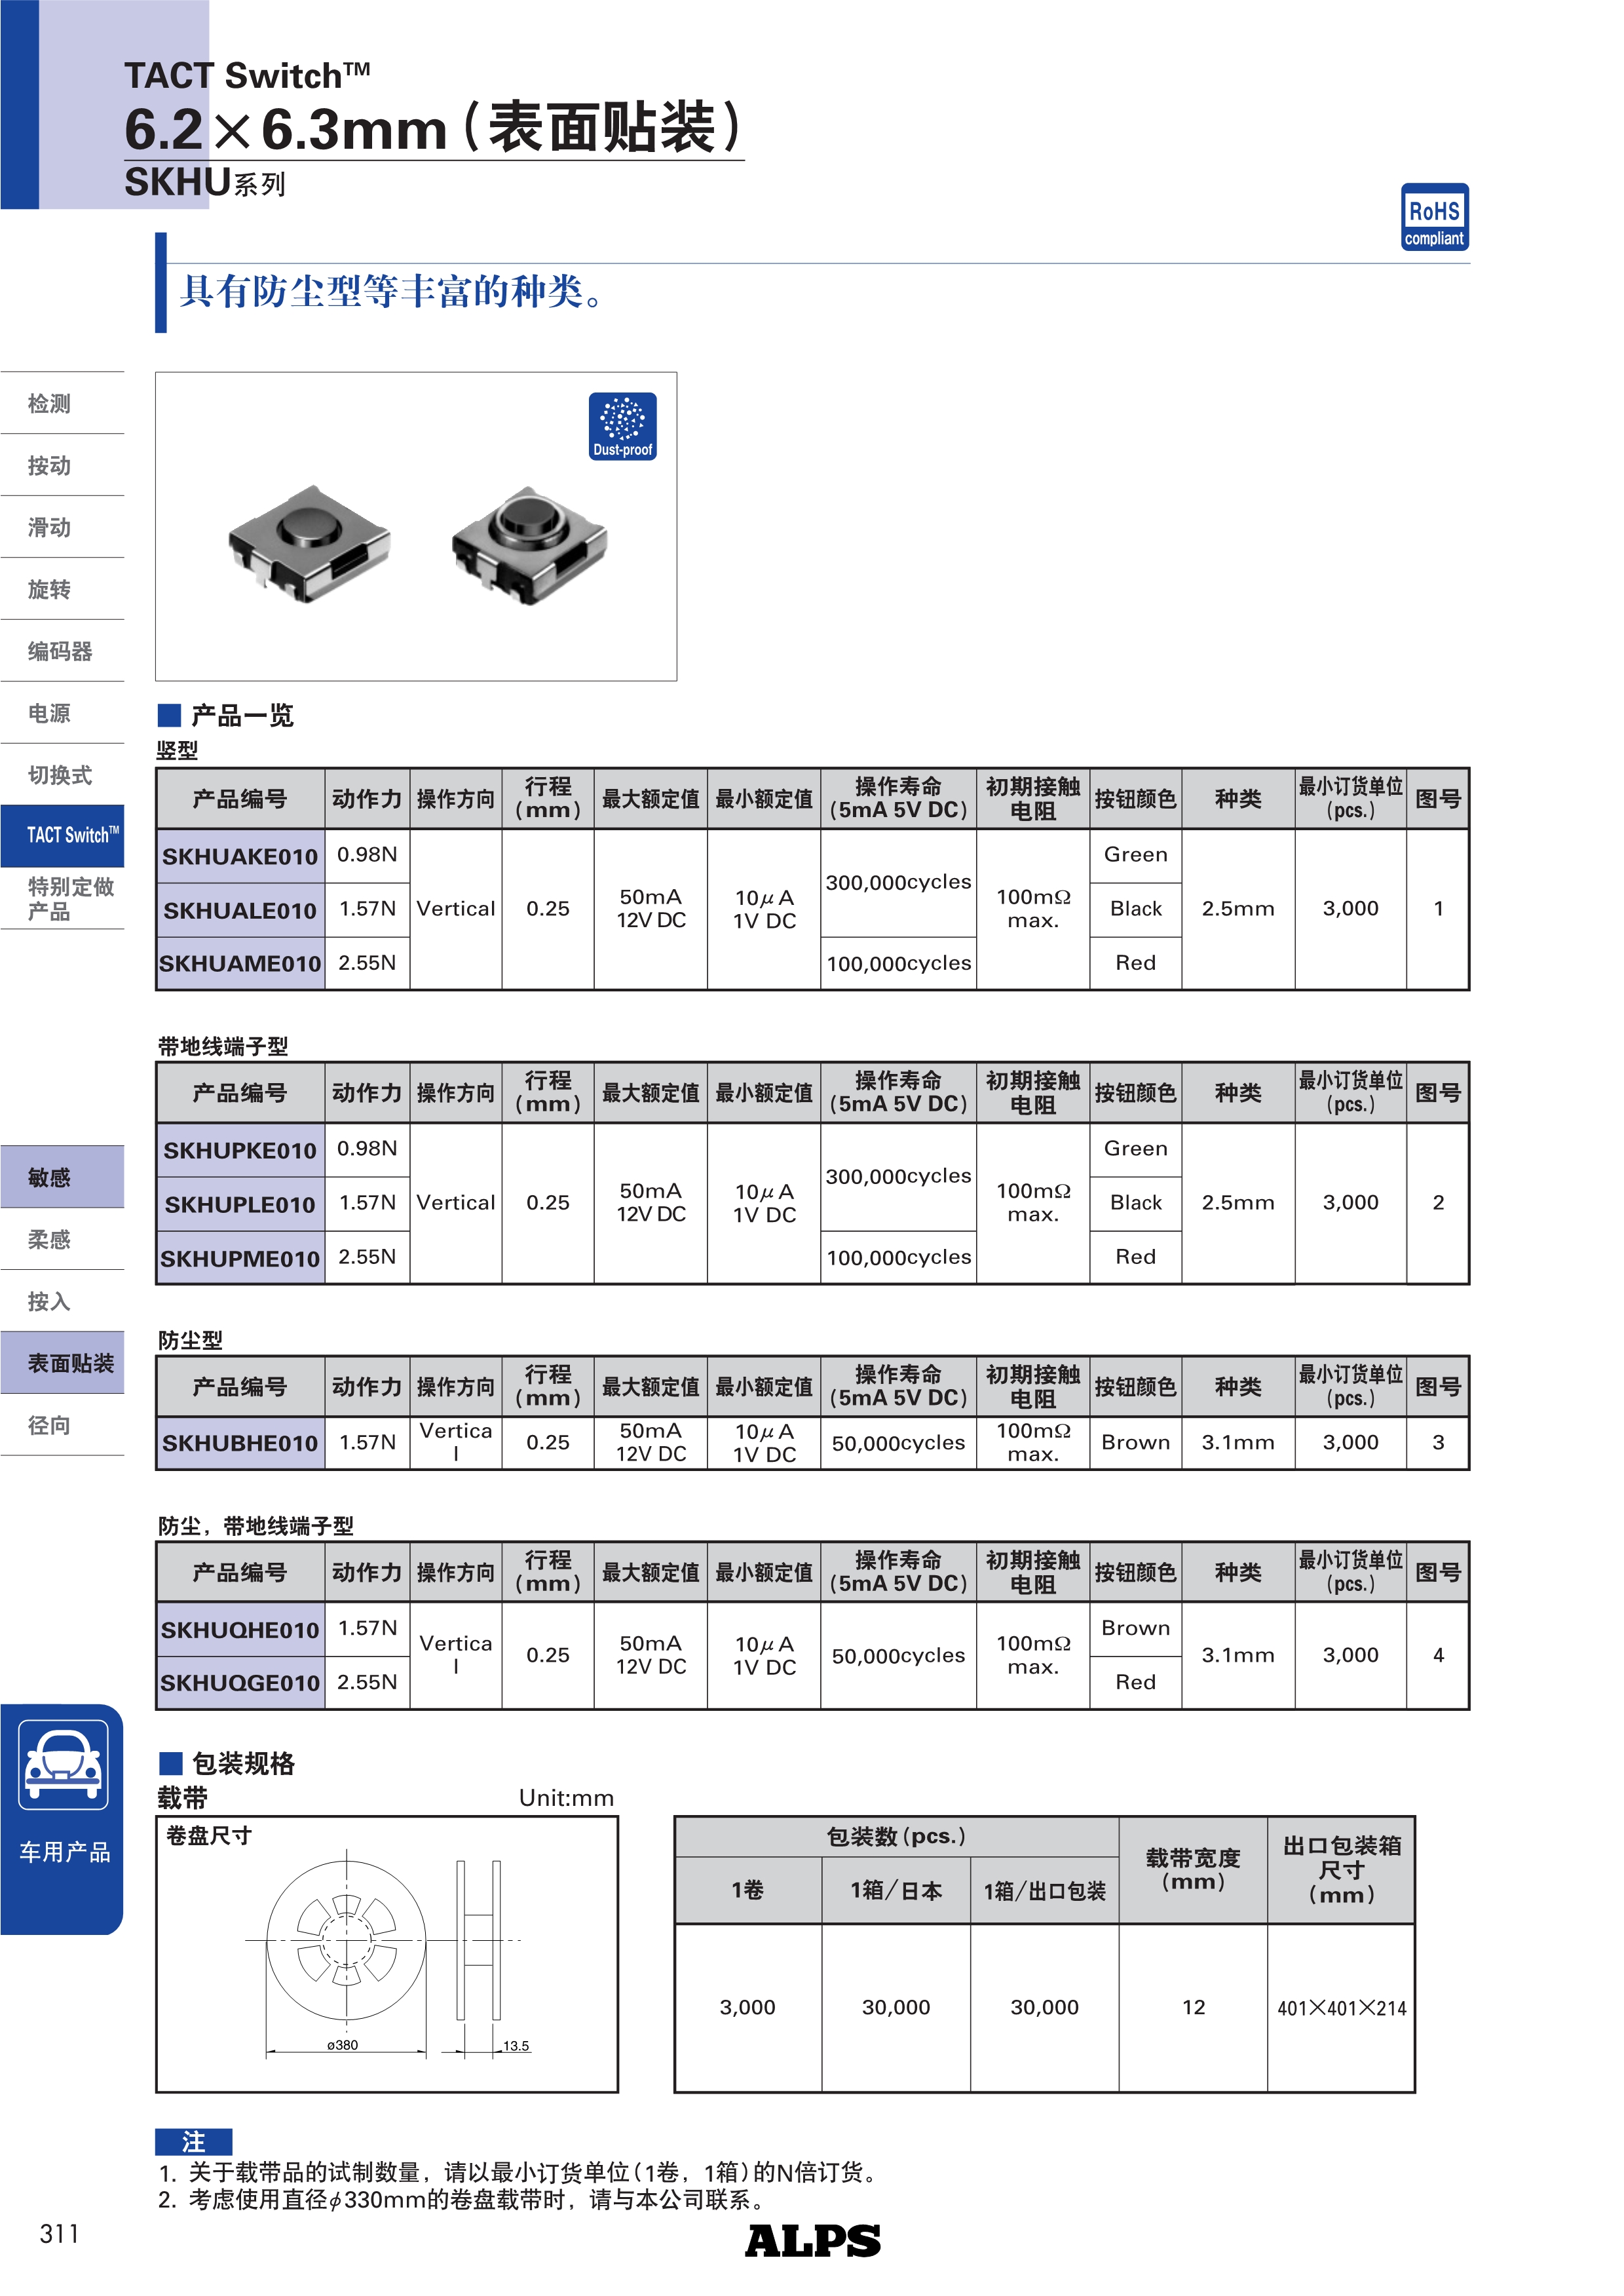Viewport: 1624px width, 2296px height.
Task: Select the 特别定做产品 sidebar tab
Action: point(70,899)
